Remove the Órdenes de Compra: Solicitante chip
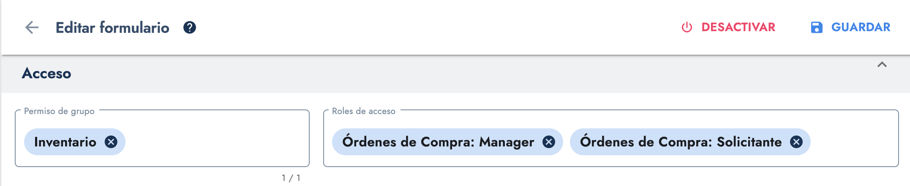The image size is (910, 186). [796, 142]
